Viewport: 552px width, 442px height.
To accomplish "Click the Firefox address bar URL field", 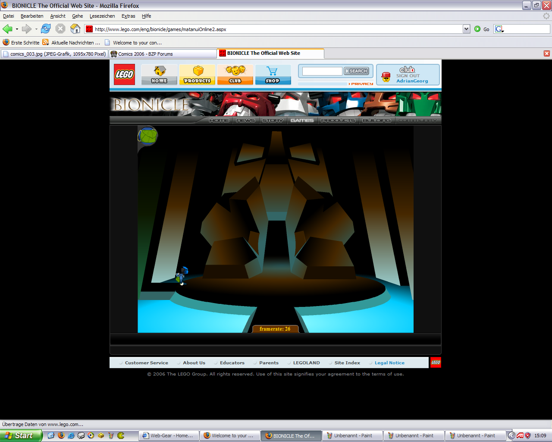I will click(x=278, y=29).
